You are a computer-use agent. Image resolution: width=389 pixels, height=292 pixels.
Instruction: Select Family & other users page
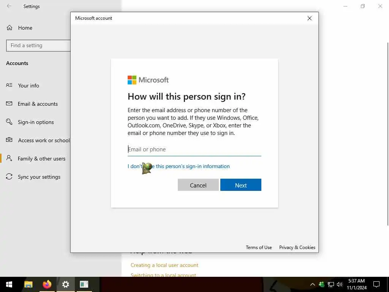[42, 159]
